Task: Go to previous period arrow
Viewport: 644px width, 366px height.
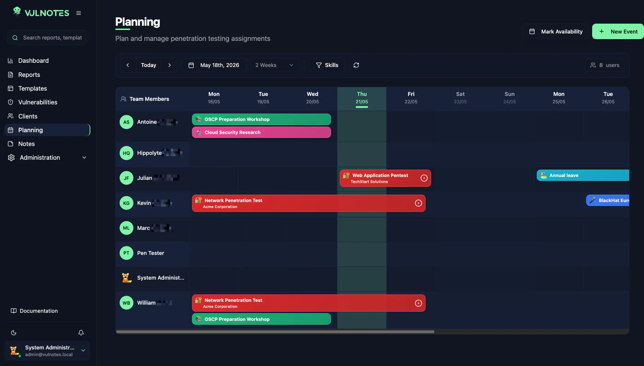Action: 128,65
